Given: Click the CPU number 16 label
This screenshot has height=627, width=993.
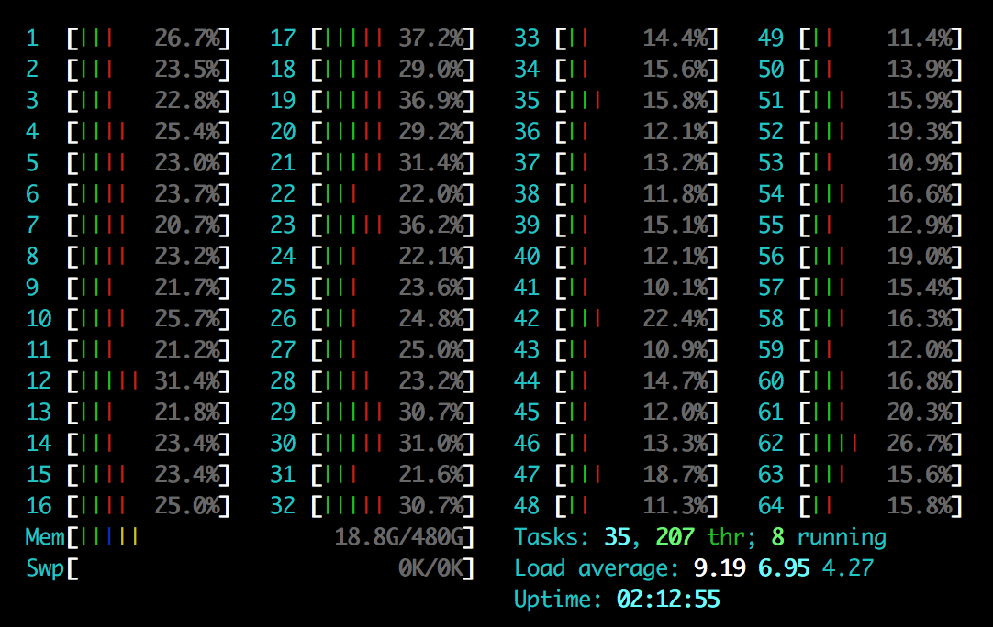Looking at the screenshot, I should [39, 506].
